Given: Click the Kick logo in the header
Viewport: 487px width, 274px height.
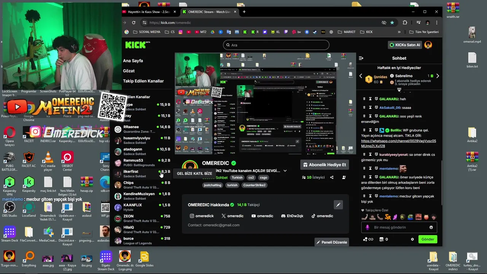Looking at the screenshot, I should [137, 45].
